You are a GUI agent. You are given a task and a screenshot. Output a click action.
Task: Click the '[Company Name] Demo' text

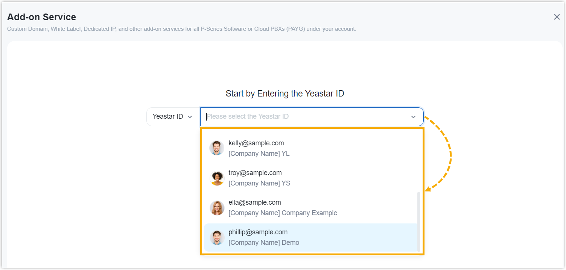click(264, 243)
